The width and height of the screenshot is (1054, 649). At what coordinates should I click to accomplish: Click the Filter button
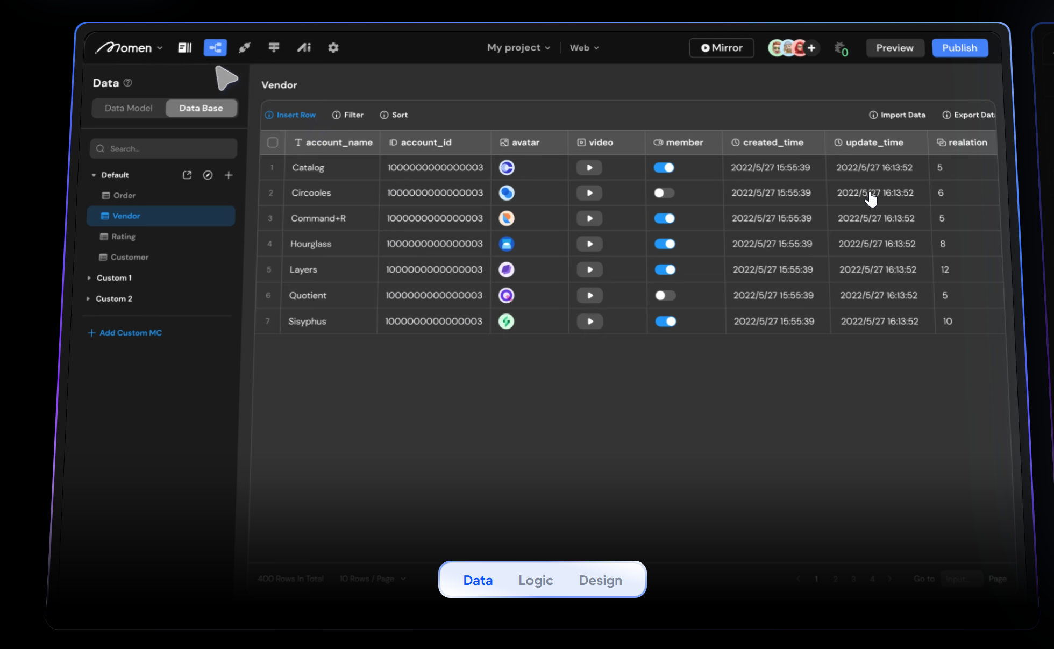tap(347, 115)
